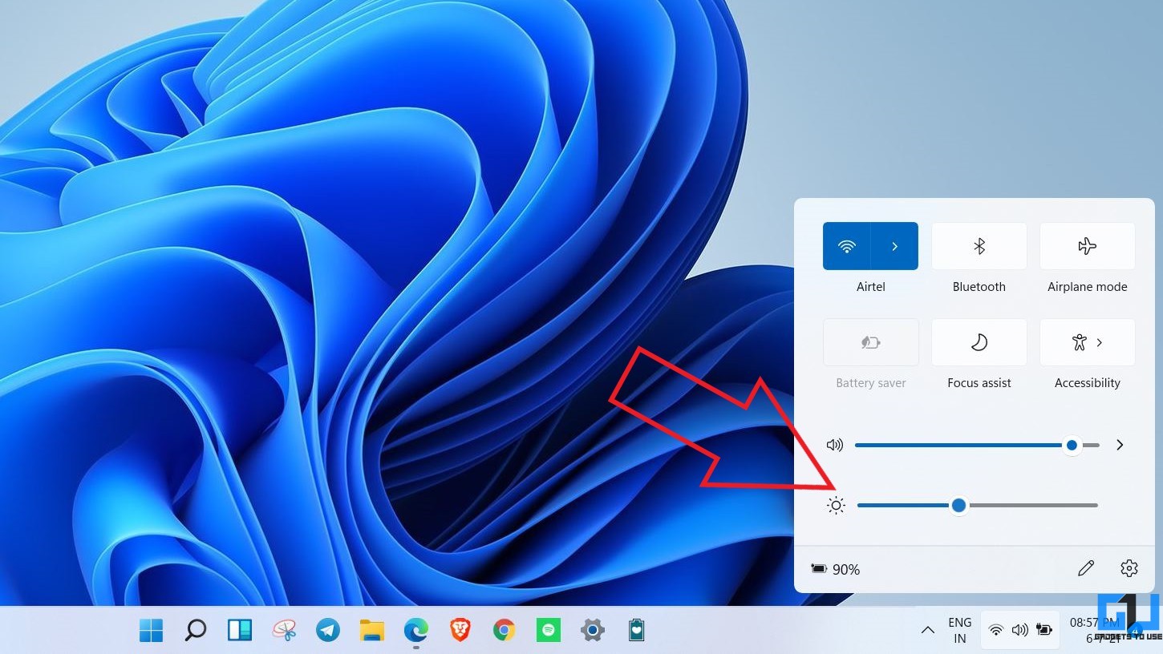Open Telegram from the taskbar
The width and height of the screenshot is (1163, 654).
(x=328, y=631)
